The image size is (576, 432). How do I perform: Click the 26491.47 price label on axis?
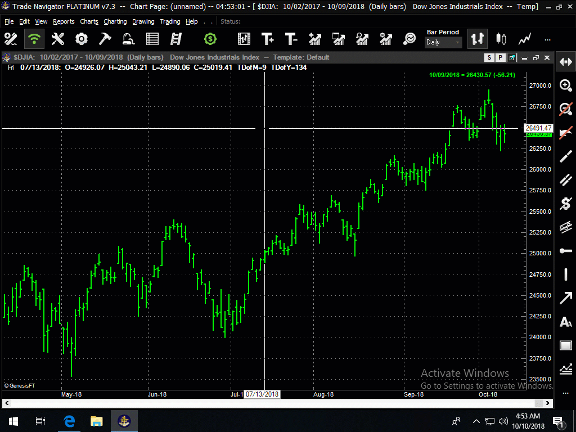[x=538, y=128]
